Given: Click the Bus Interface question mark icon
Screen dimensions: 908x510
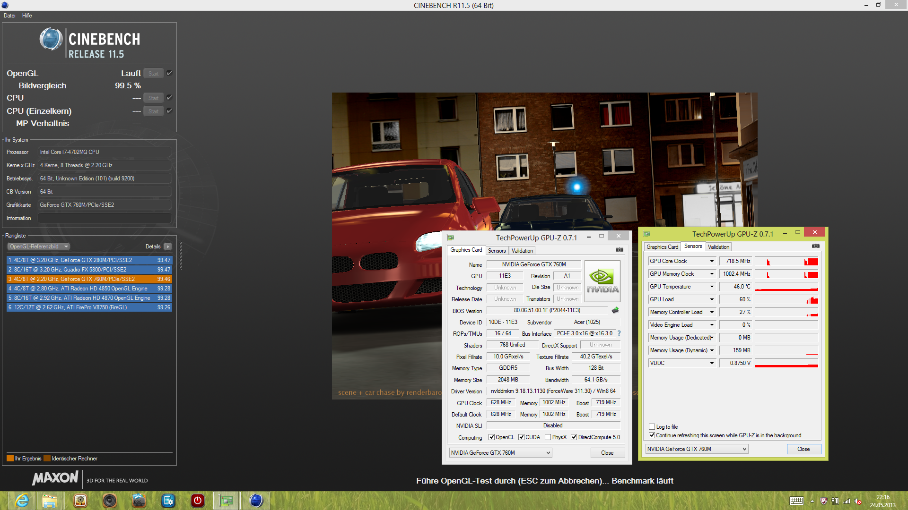Looking at the screenshot, I should click(x=619, y=333).
